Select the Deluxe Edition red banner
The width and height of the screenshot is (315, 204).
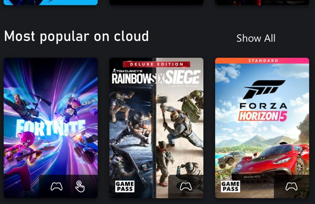(x=157, y=64)
